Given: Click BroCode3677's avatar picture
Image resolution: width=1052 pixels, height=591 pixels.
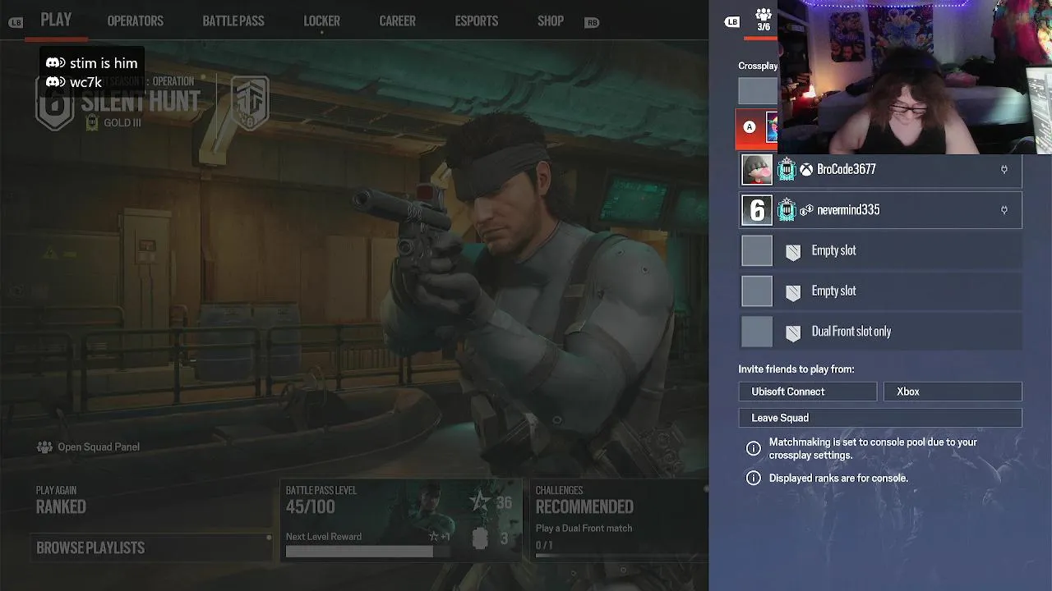Looking at the screenshot, I should click(x=757, y=169).
